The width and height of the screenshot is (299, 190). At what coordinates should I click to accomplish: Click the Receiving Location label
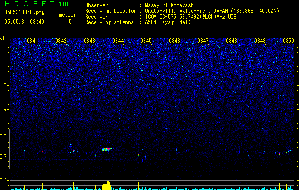111,11
